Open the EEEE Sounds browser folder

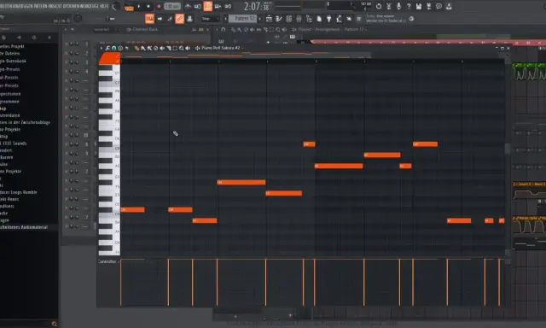(x=14, y=143)
